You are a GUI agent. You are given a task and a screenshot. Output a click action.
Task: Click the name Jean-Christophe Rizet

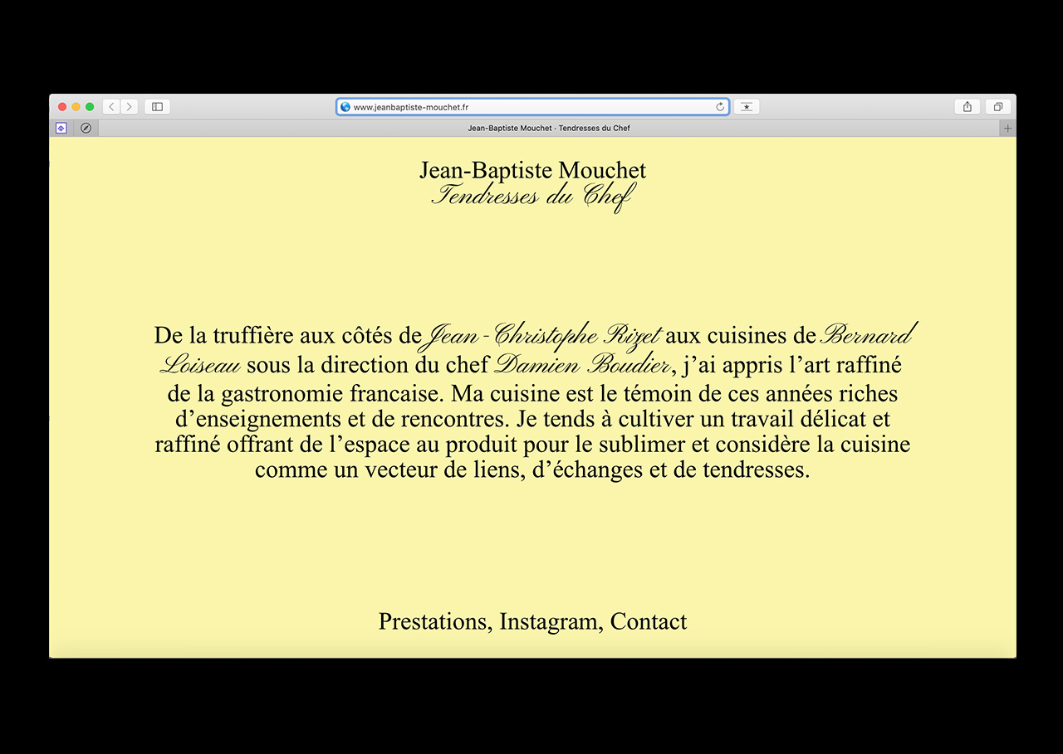[544, 334]
